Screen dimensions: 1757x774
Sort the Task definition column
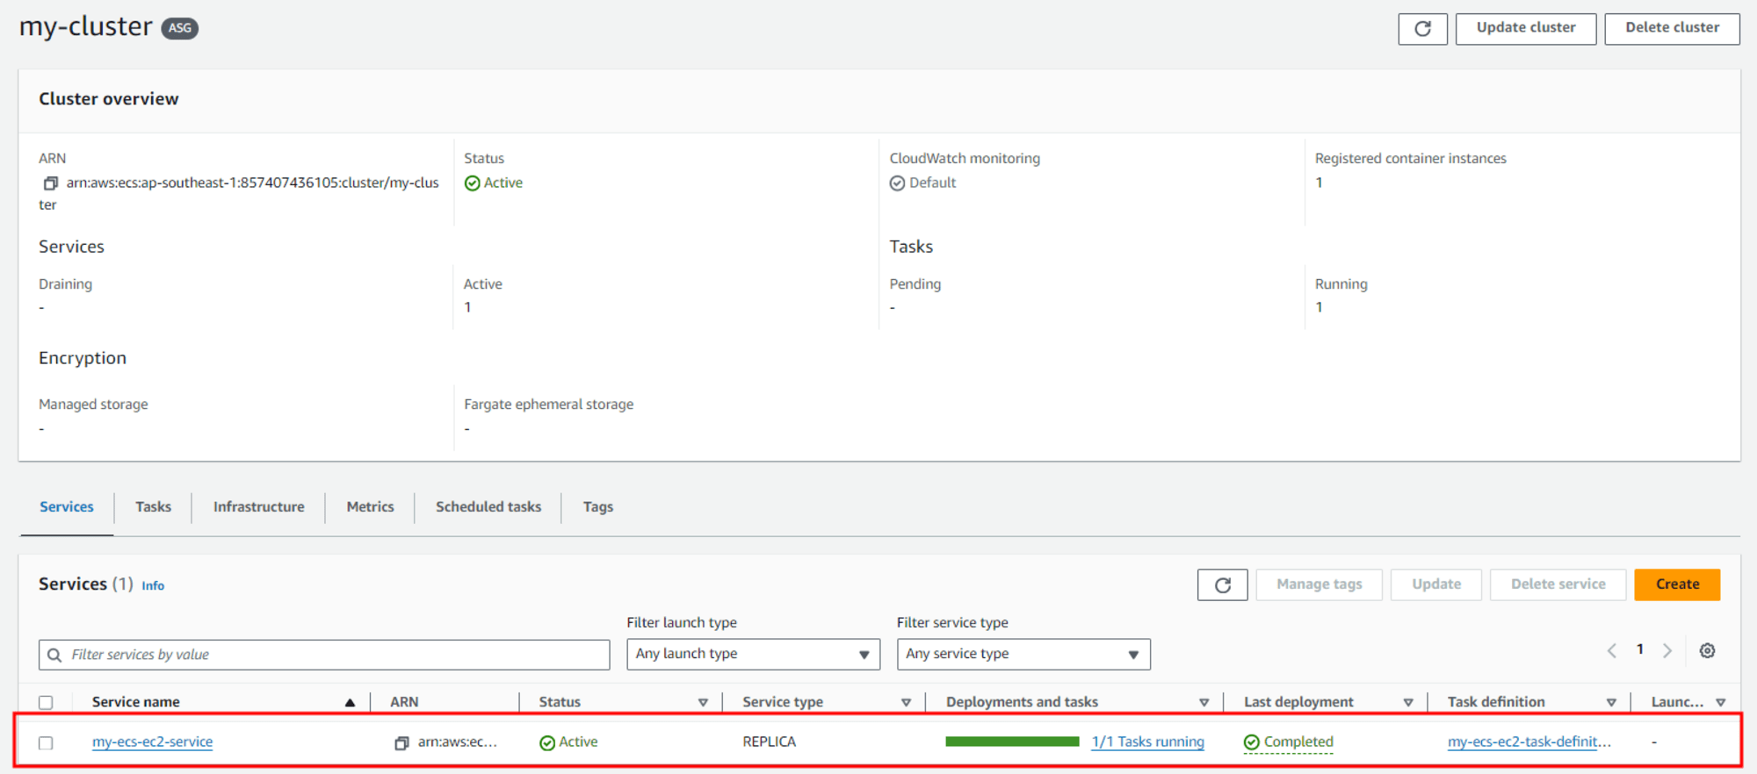click(x=1611, y=703)
